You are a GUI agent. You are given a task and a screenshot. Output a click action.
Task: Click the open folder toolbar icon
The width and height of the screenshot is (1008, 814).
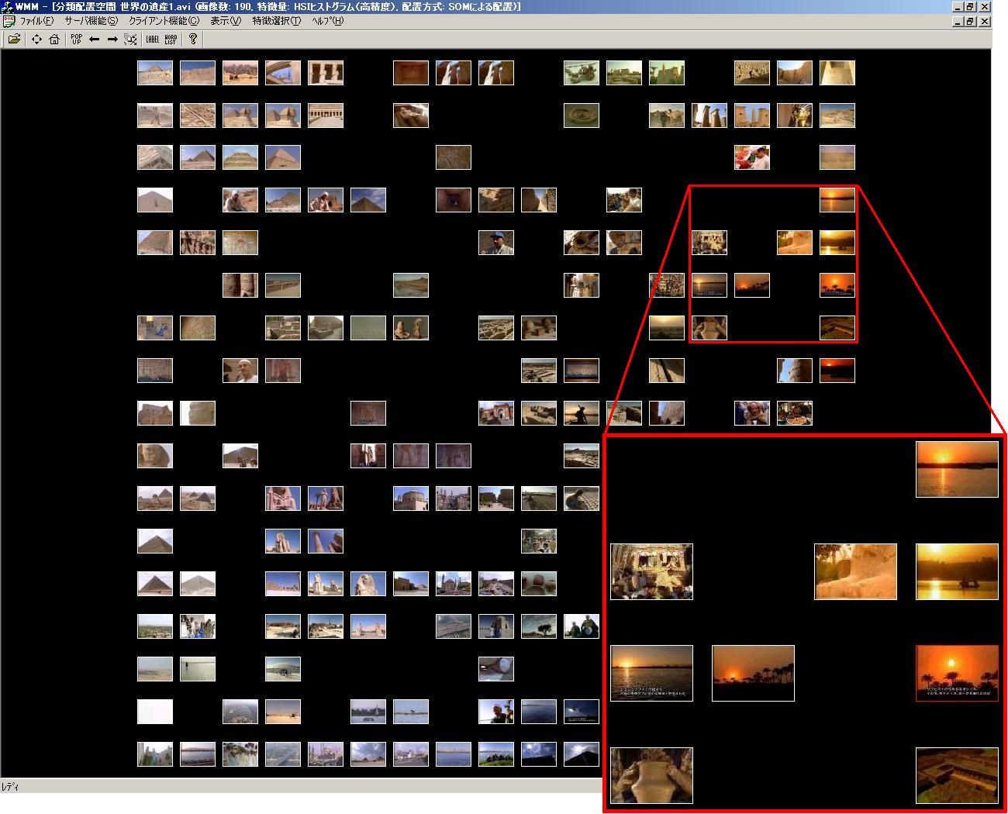click(14, 39)
